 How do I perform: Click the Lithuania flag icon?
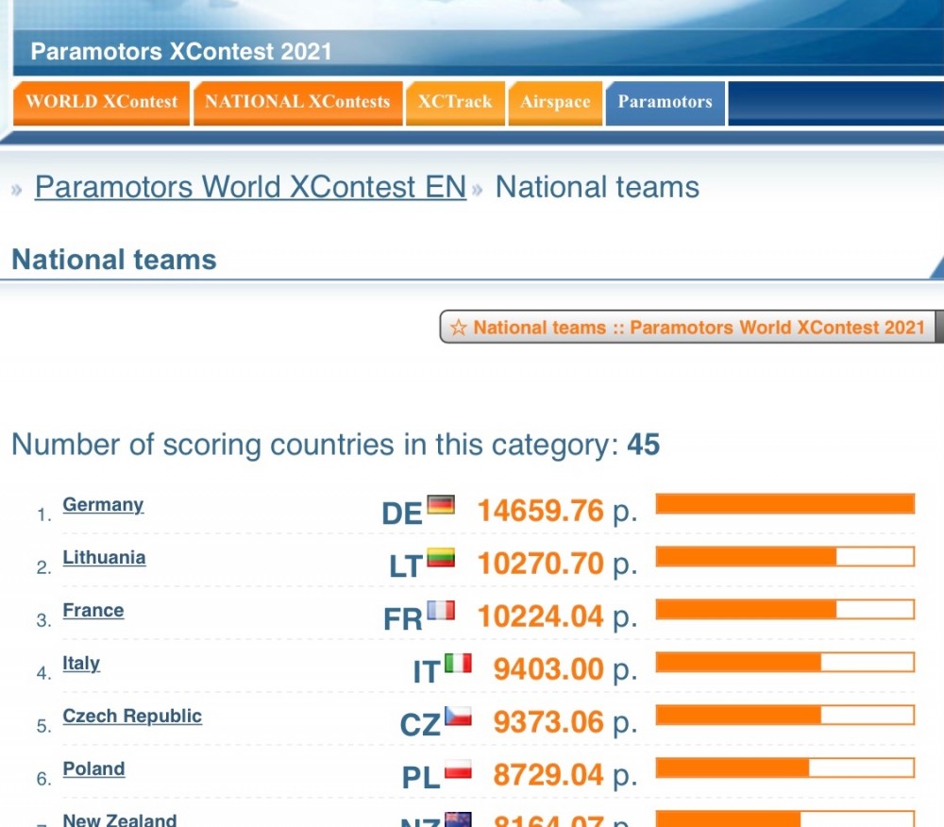pyautogui.click(x=441, y=557)
